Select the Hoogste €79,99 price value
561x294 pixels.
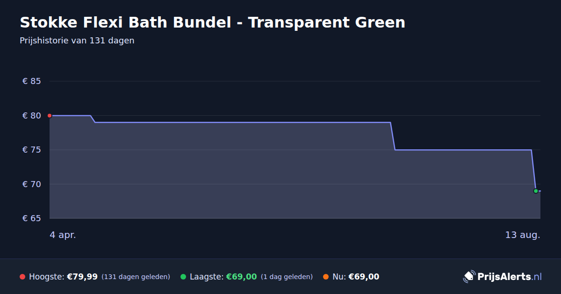pyautogui.click(x=82, y=277)
